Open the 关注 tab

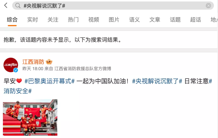point(53,20)
